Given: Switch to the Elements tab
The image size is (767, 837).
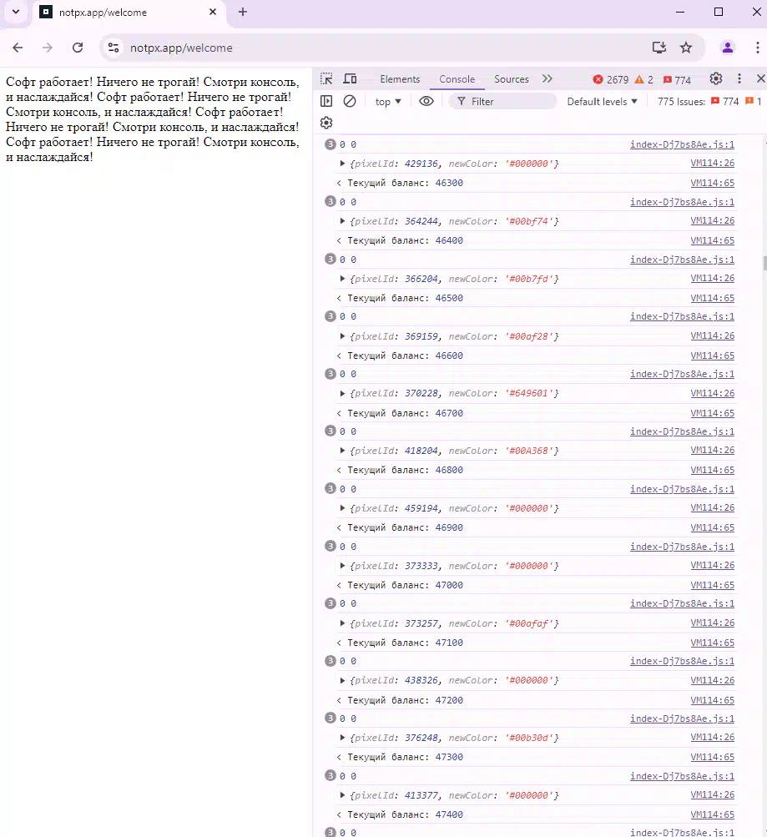Looking at the screenshot, I should [400, 79].
